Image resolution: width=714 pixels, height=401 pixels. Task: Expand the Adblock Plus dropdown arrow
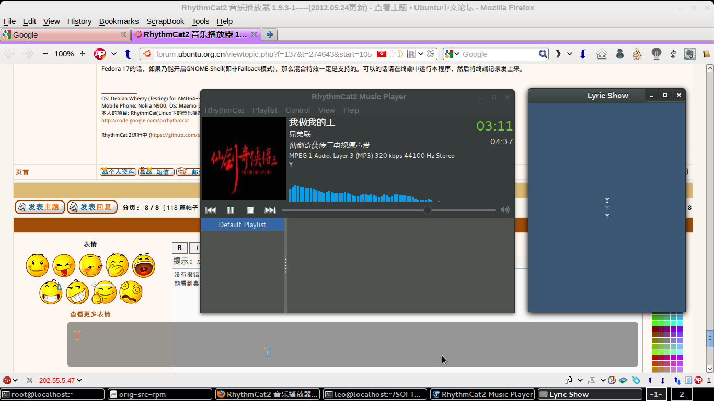coord(114,54)
